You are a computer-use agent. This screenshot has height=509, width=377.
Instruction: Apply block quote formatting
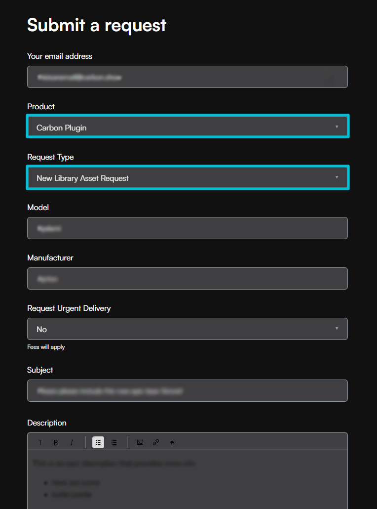tap(172, 442)
